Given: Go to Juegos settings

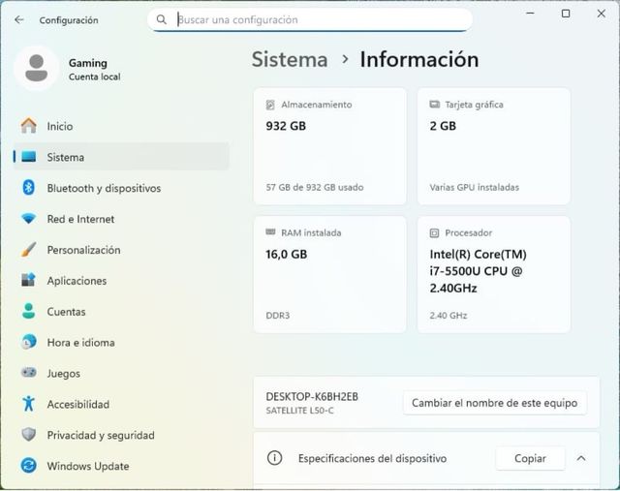Looking at the screenshot, I should click(121, 373).
